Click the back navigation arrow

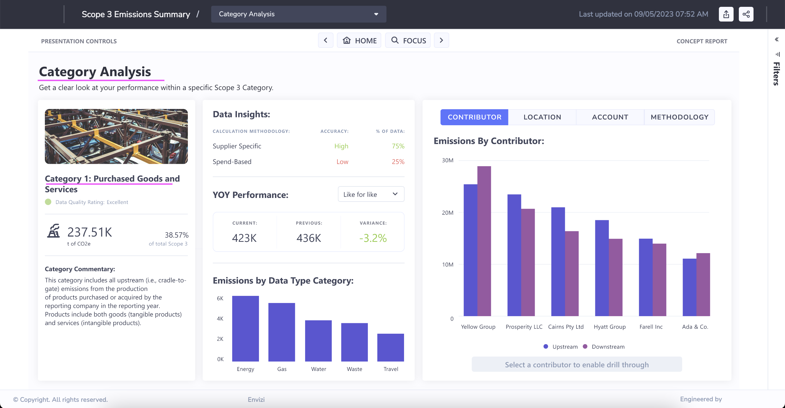coord(325,40)
